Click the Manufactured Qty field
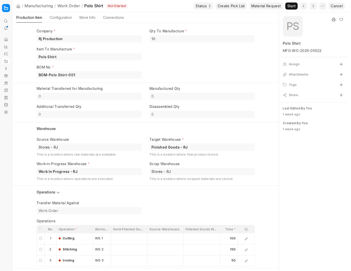Image resolution: width=351 pixels, height=271 pixels. pyautogui.click(x=202, y=97)
